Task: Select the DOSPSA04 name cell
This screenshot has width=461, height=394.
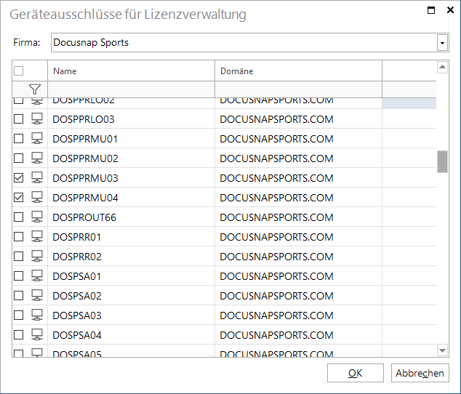Action: [x=131, y=334]
